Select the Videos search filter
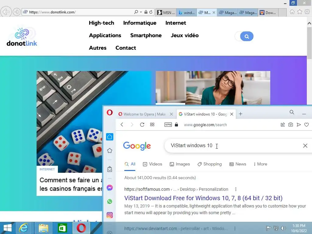Screen dimensions: 312x234 (x=152, y=164)
